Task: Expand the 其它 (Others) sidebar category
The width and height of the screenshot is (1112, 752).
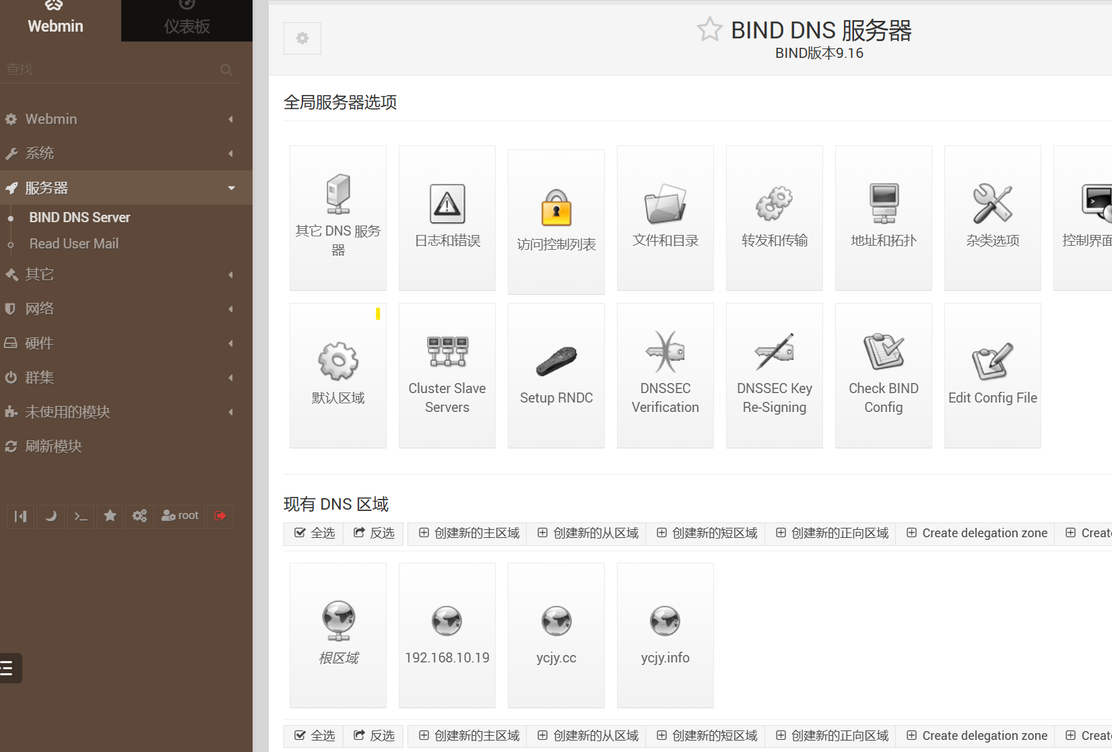Action: (126, 275)
